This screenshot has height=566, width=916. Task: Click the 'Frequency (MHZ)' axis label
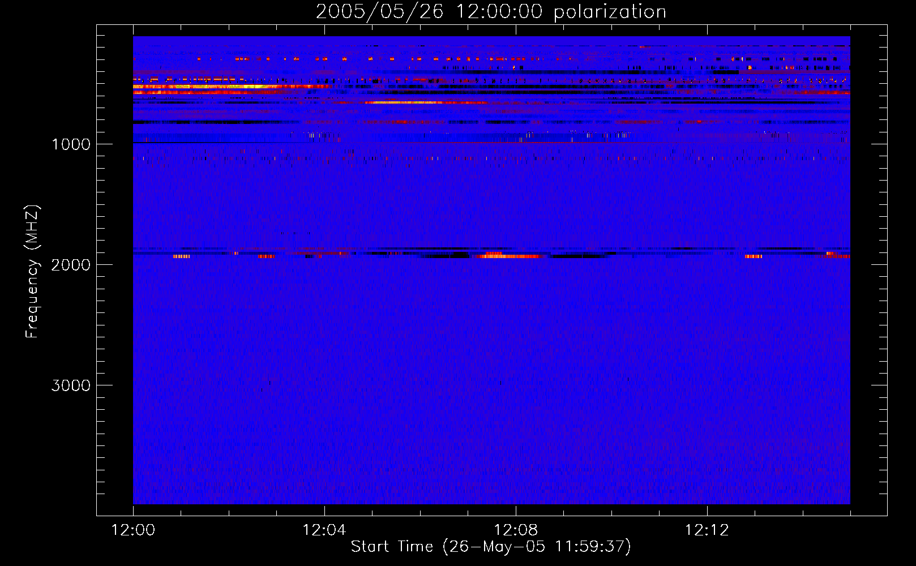click(32, 272)
